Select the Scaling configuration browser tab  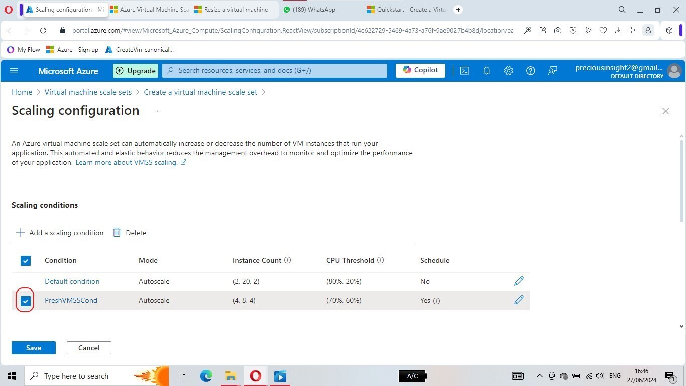tap(65, 10)
